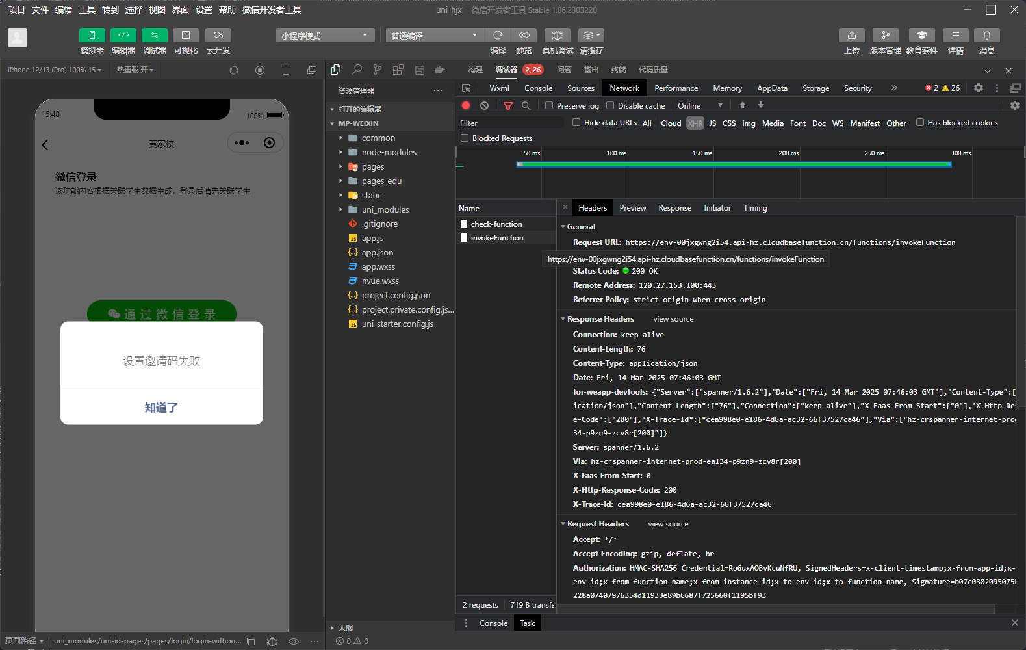Open the Task drawer tab
Viewport: 1026px width, 650px height.
(x=527, y=623)
